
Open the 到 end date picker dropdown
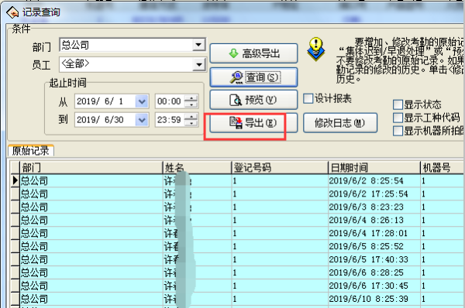point(142,120)
